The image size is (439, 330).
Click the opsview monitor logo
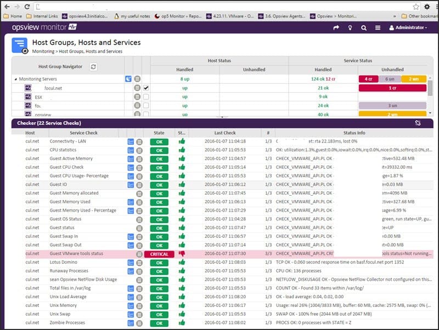pyautogui.click(x=44, y=27)
